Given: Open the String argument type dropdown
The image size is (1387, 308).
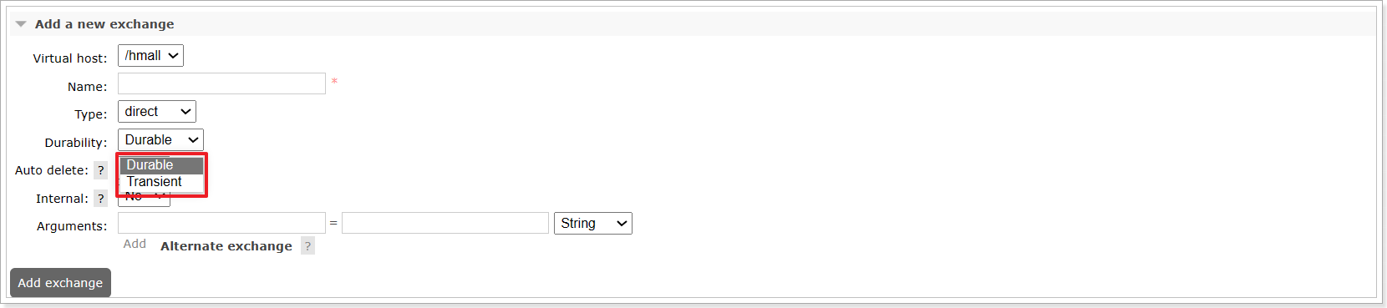Looking at the screenshot, I should [593, 224].
